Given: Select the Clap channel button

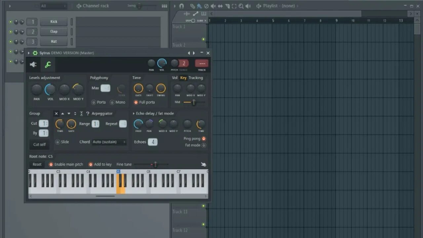Looking at the screenshot, I should (54, 32).
